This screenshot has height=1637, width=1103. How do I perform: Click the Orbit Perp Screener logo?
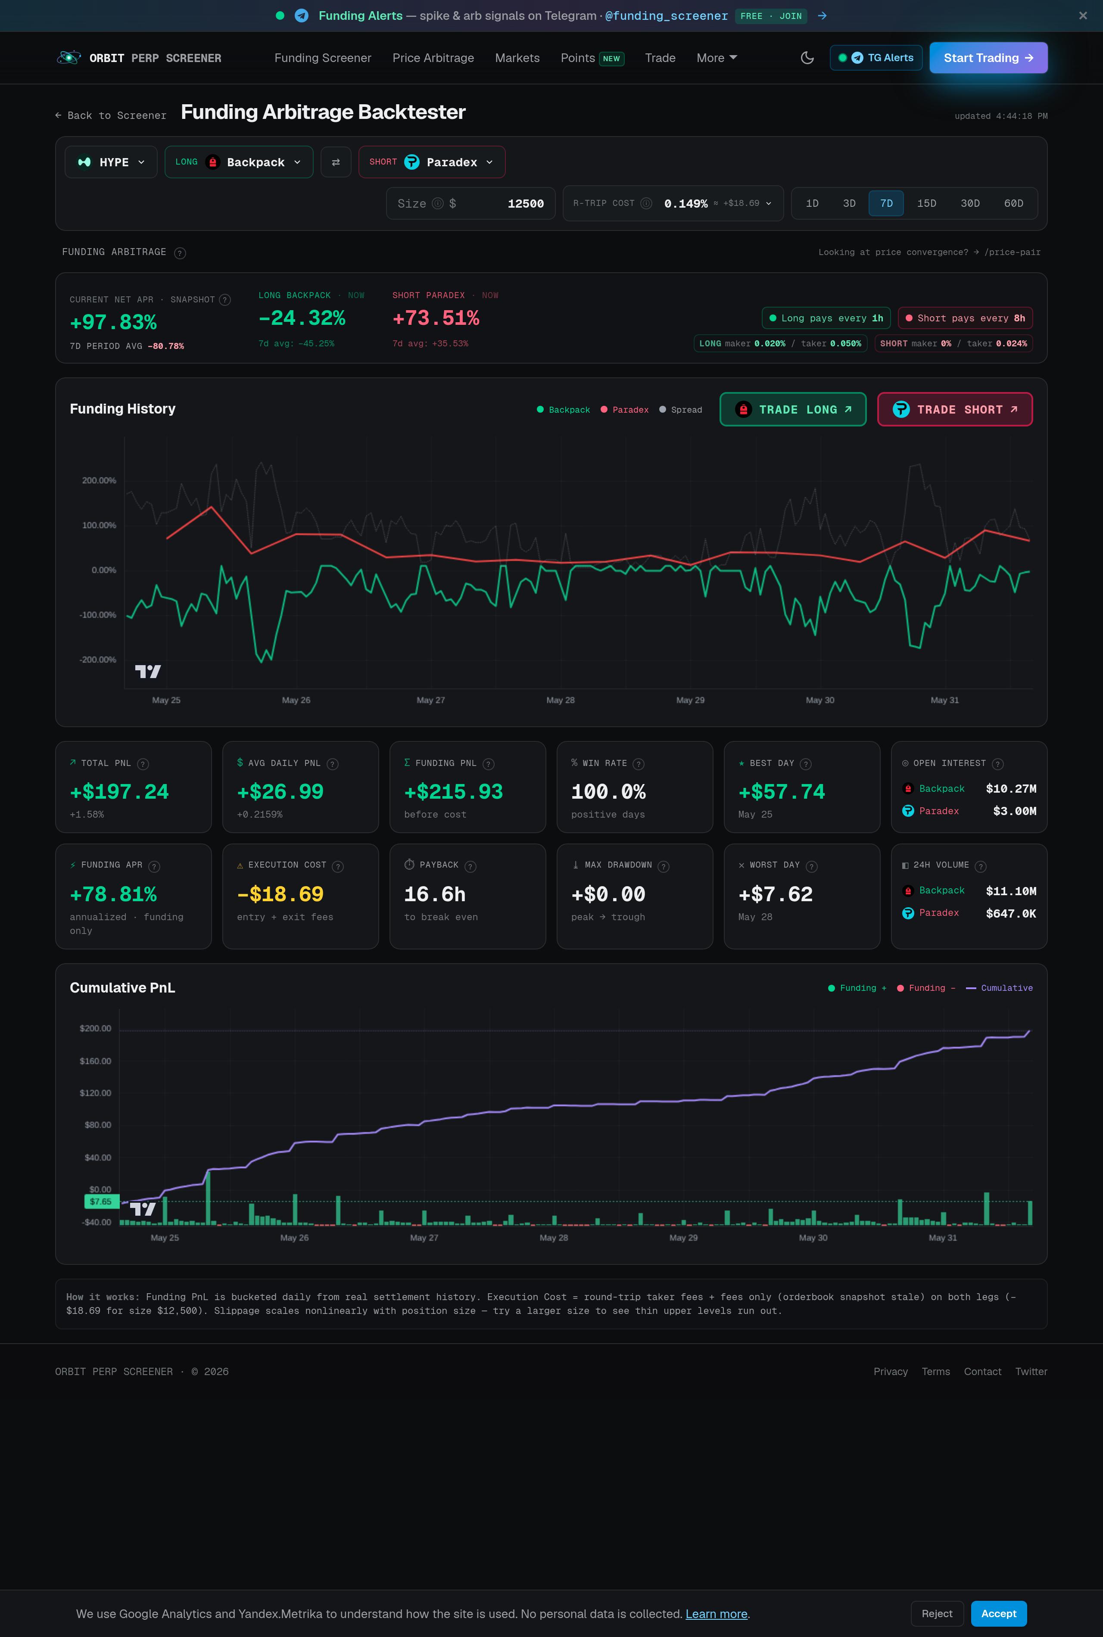139,58
